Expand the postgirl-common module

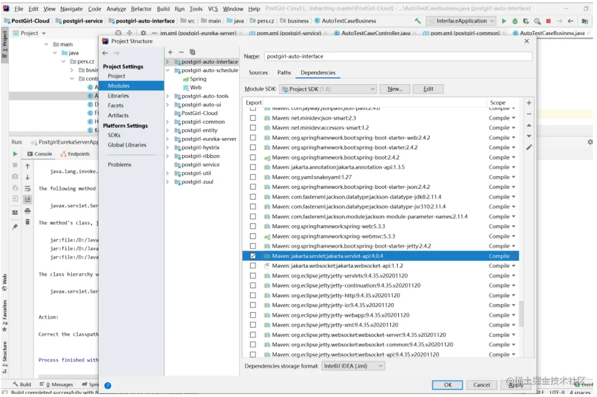click(x=167, y=122)
